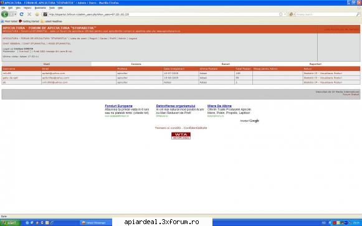Switch to the Useri tab
This screenshot has width=362, height=226.
point(47,64)
